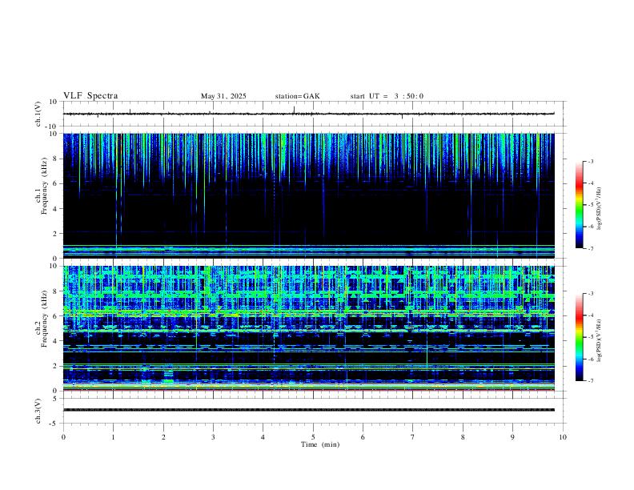
Task: Click the ch.1 spectrogram panel
Action: pos(308,195)
